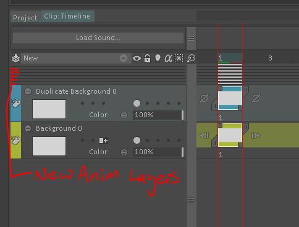Image resolution: width=299 pixels, height=227 pixels.
Task: Click first left dot of Duplicate Background 0
Action: [x=82, y=103]
